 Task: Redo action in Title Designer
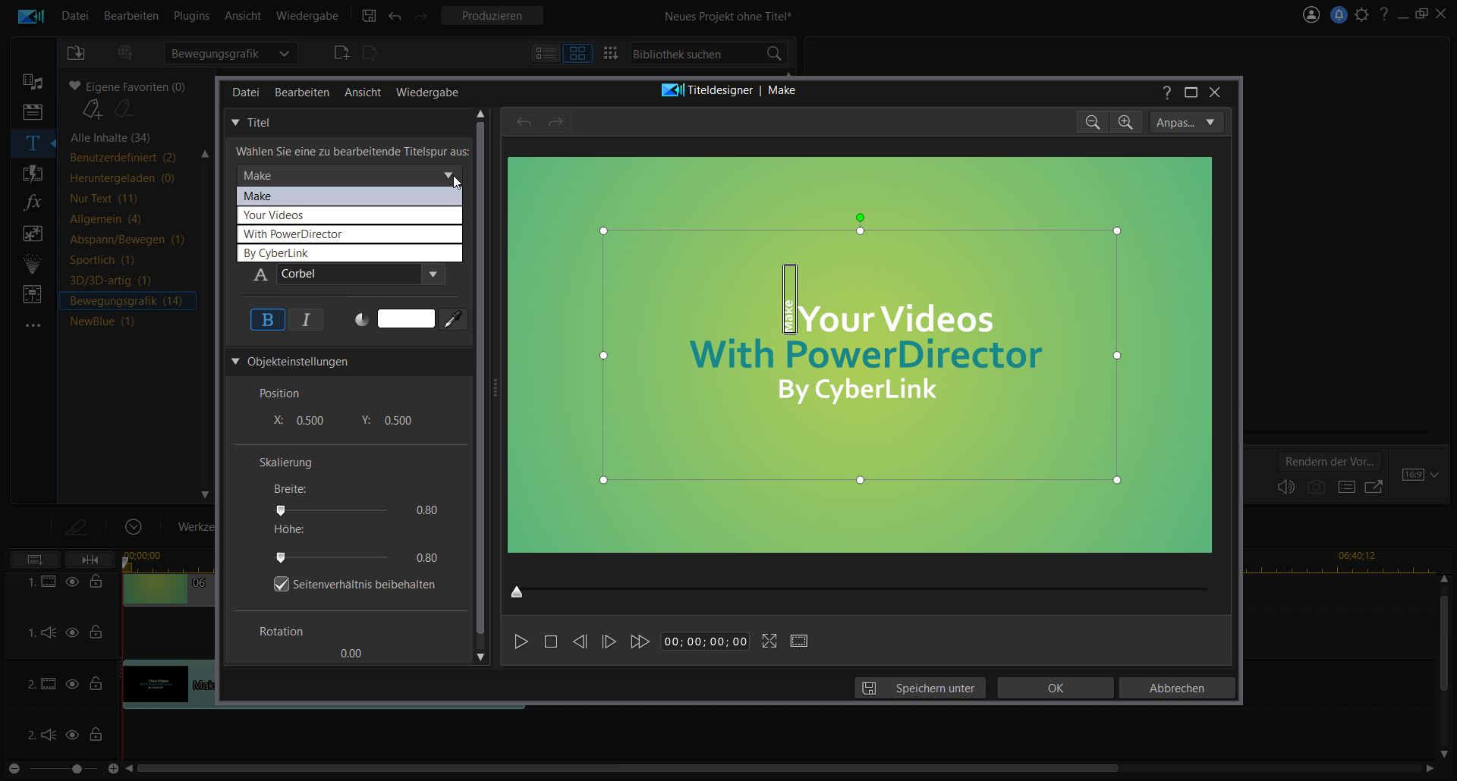click(555, 122)
